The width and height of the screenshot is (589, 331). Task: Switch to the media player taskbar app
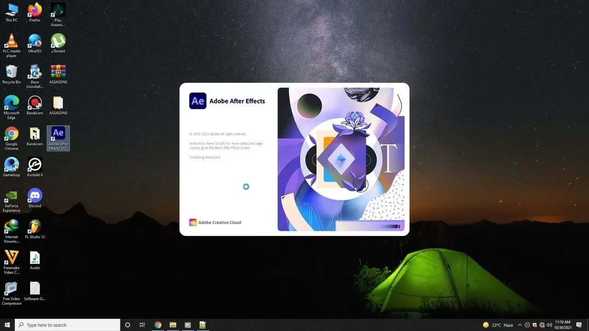(187, 325)
